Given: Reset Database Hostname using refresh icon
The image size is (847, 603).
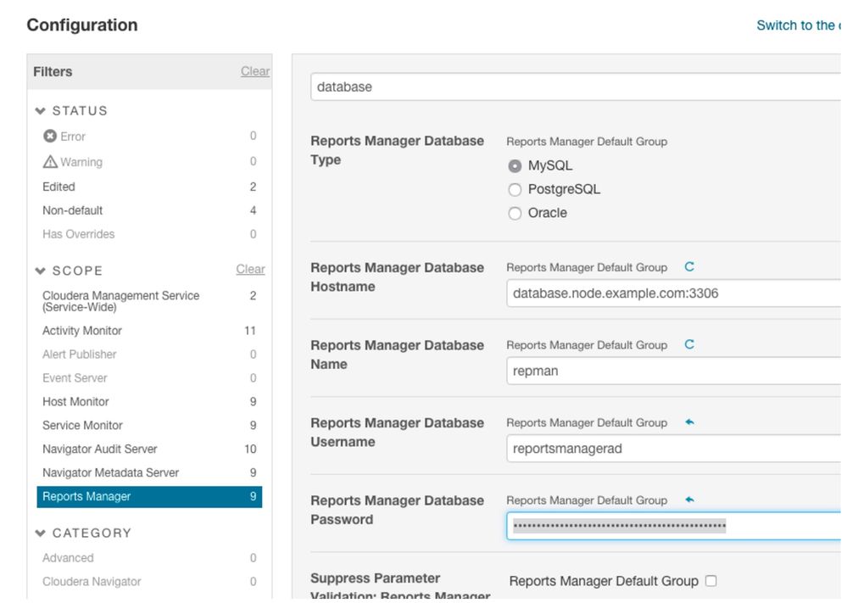Looking at the screenshot, I should (x=689, y=267).
